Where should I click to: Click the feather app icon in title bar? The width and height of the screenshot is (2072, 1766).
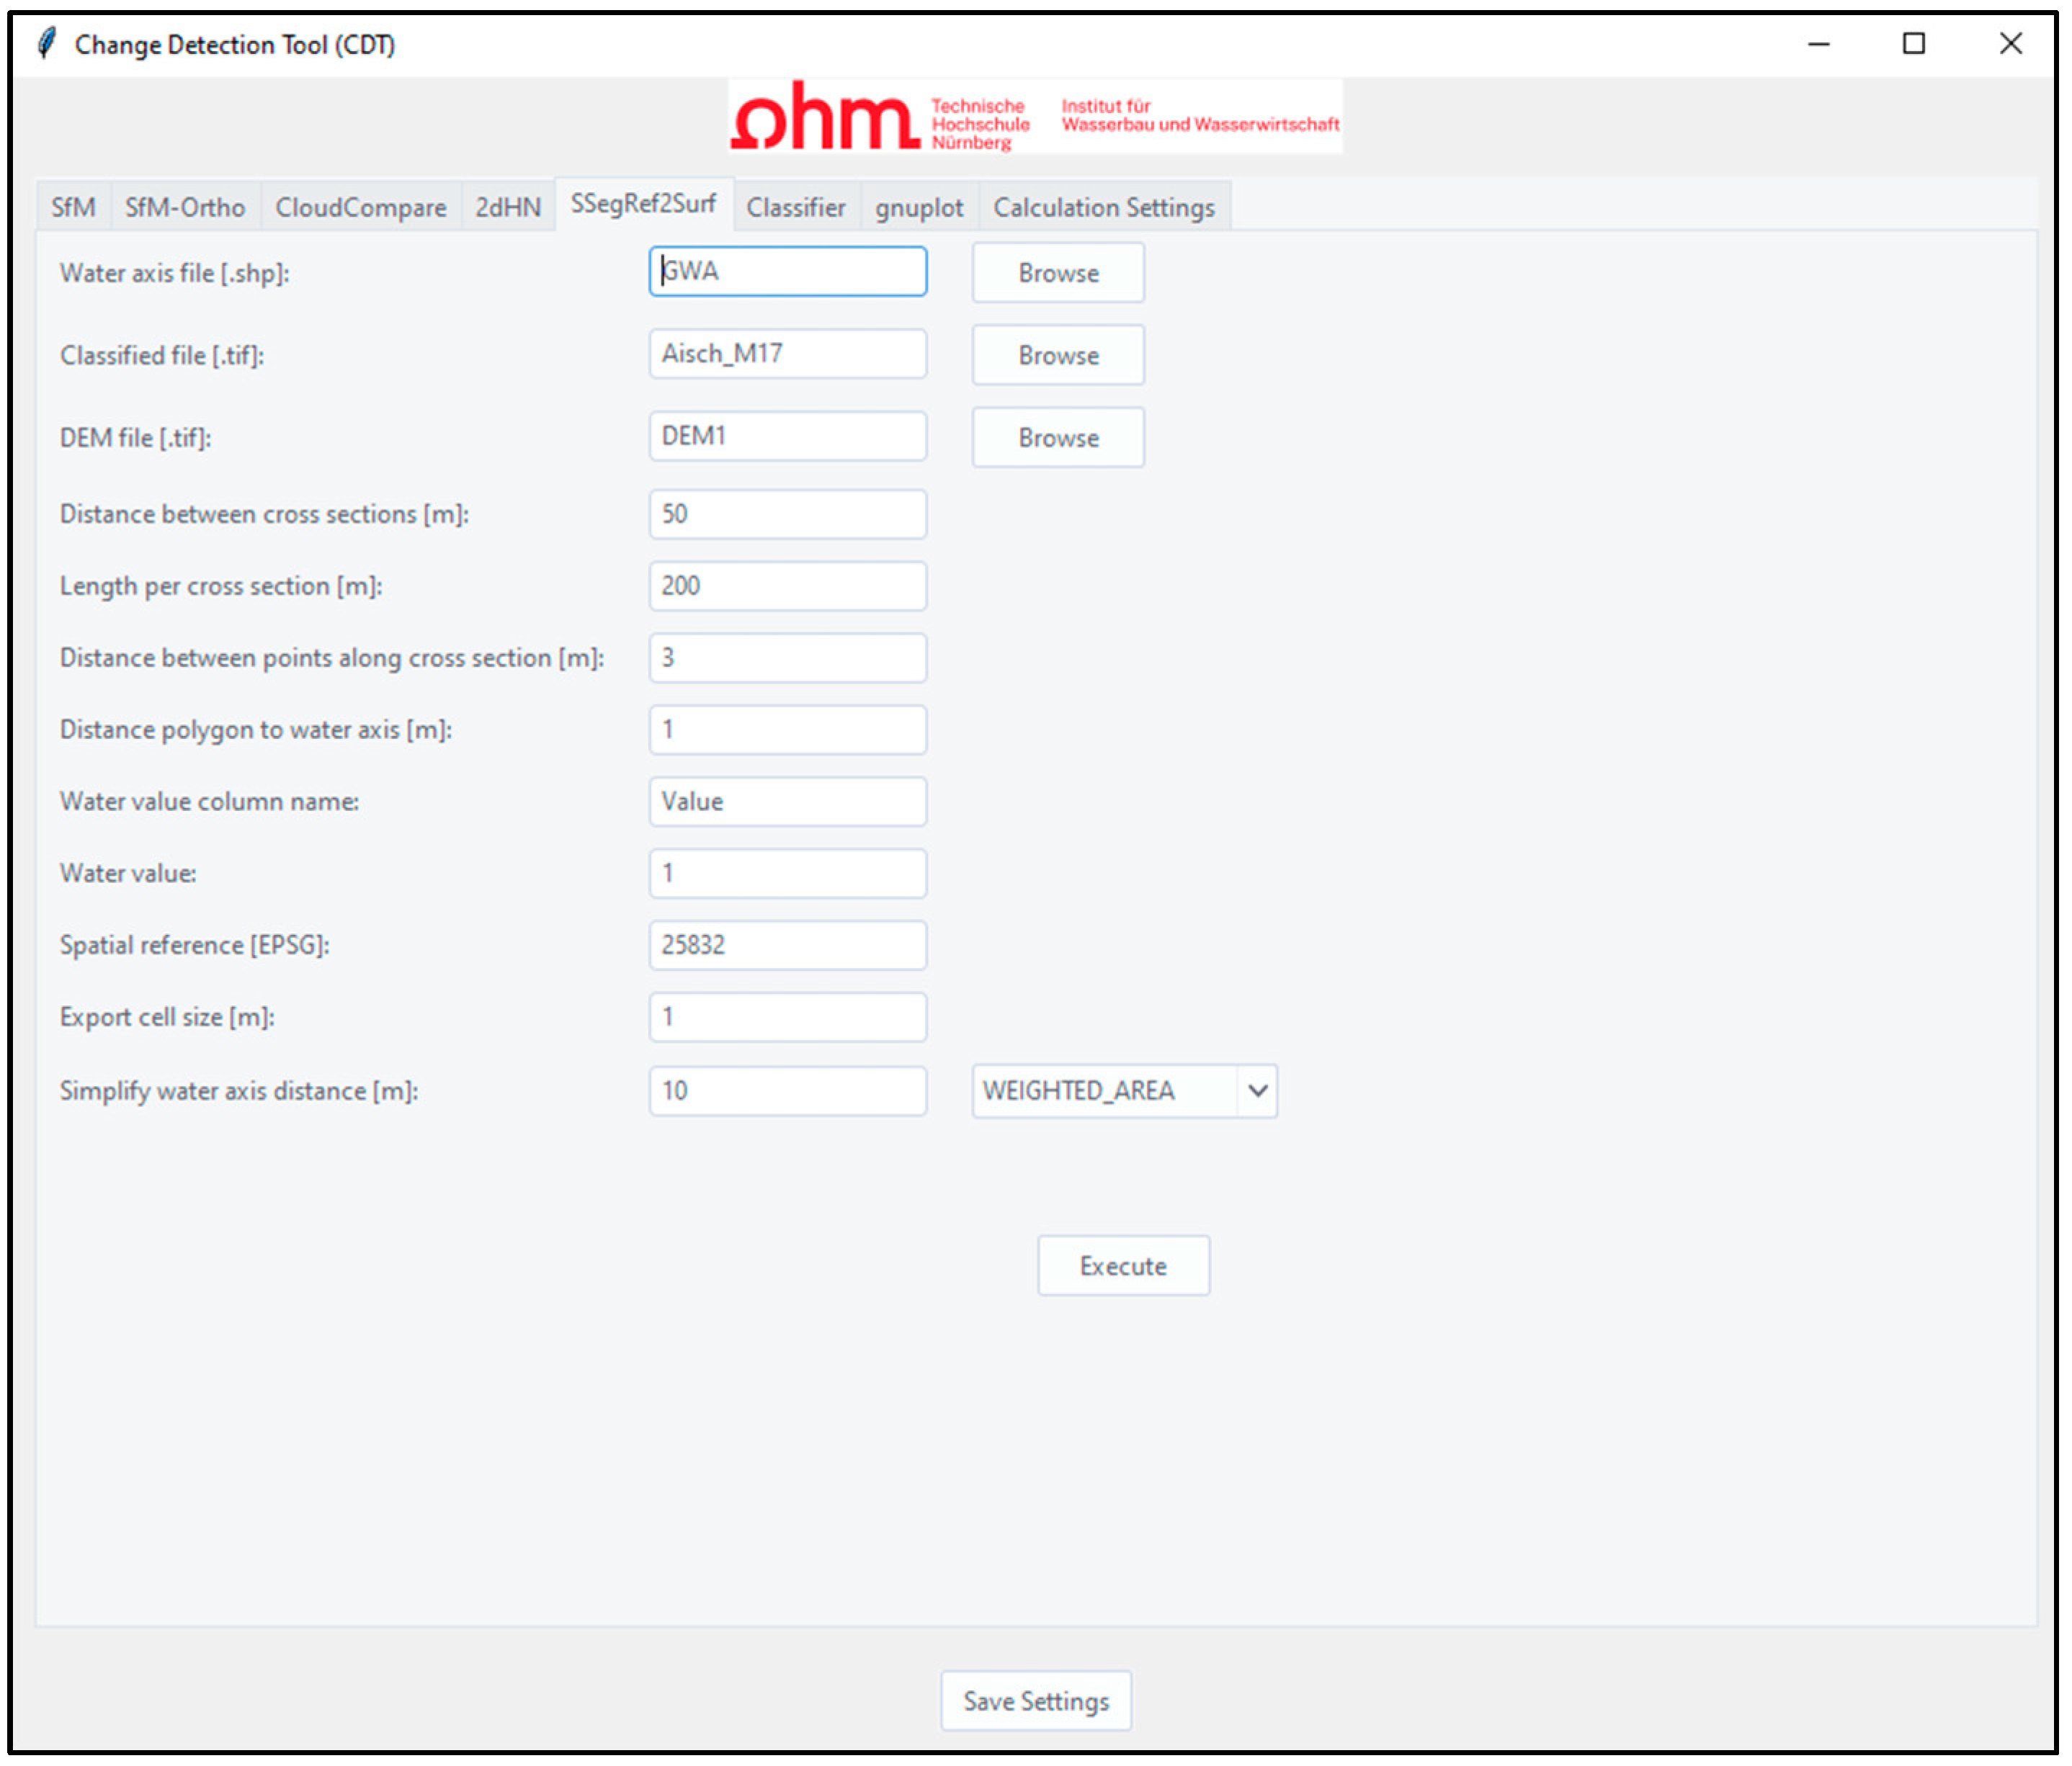(x=46, y=44)
